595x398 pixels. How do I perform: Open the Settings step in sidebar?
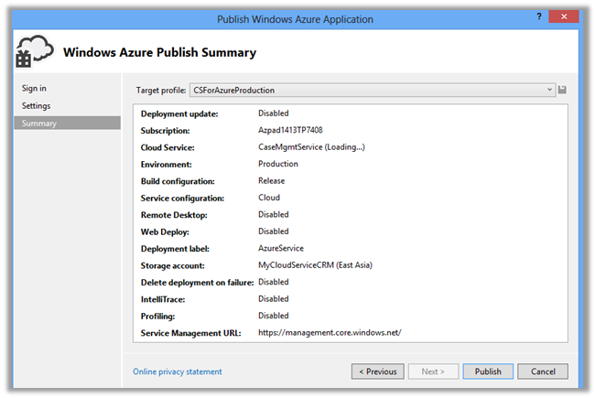(37, 106)
